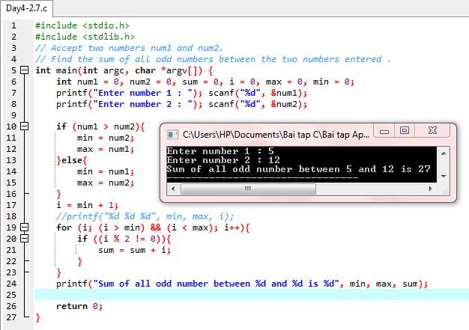Click 'min = num2;' on line 11

point(106,138)
